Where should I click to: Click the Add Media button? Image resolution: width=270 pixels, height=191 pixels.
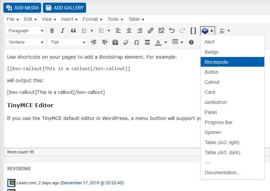[x=22, y=8]
